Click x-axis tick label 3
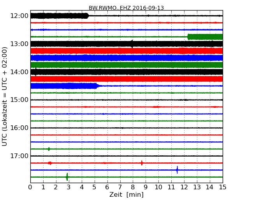The image size is (253, 203). [69, 187]
